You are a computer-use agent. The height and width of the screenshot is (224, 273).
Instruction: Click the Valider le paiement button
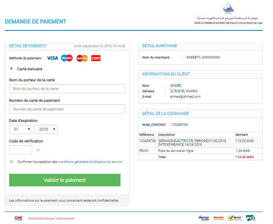click(65, 180)
